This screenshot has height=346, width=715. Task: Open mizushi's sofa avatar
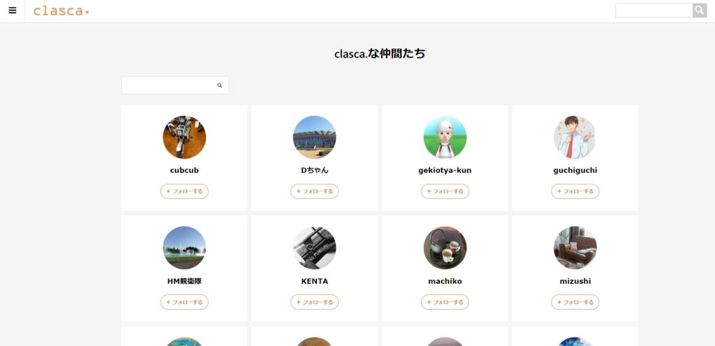pyautogui.click(x=575, y=248)
